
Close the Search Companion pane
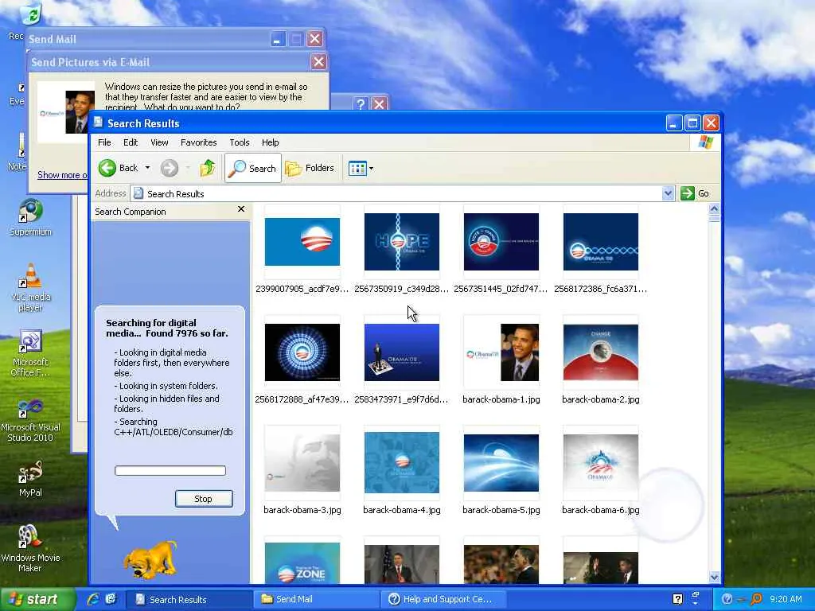tap(240, 209)
